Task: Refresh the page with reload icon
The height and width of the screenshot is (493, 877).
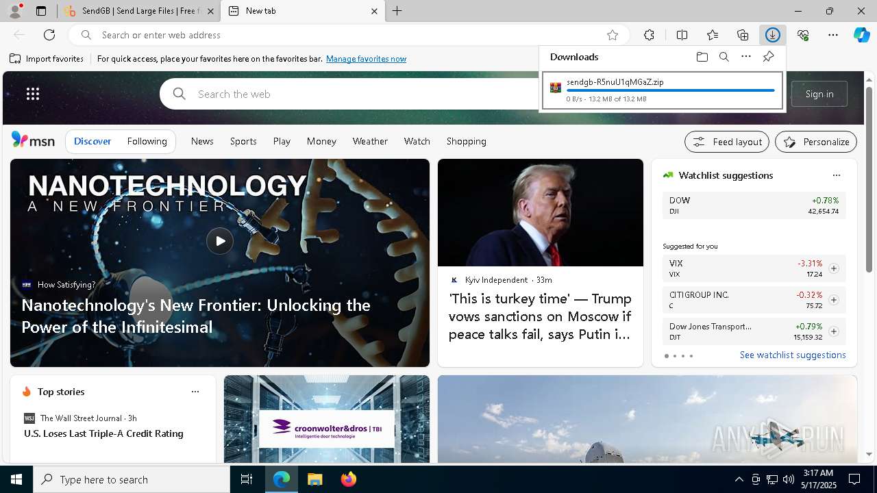Action: point(49,35)
